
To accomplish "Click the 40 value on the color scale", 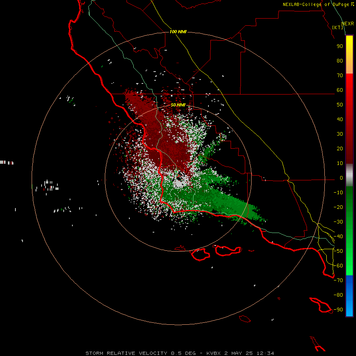I will pyautogui.click(x=340, y=119).
